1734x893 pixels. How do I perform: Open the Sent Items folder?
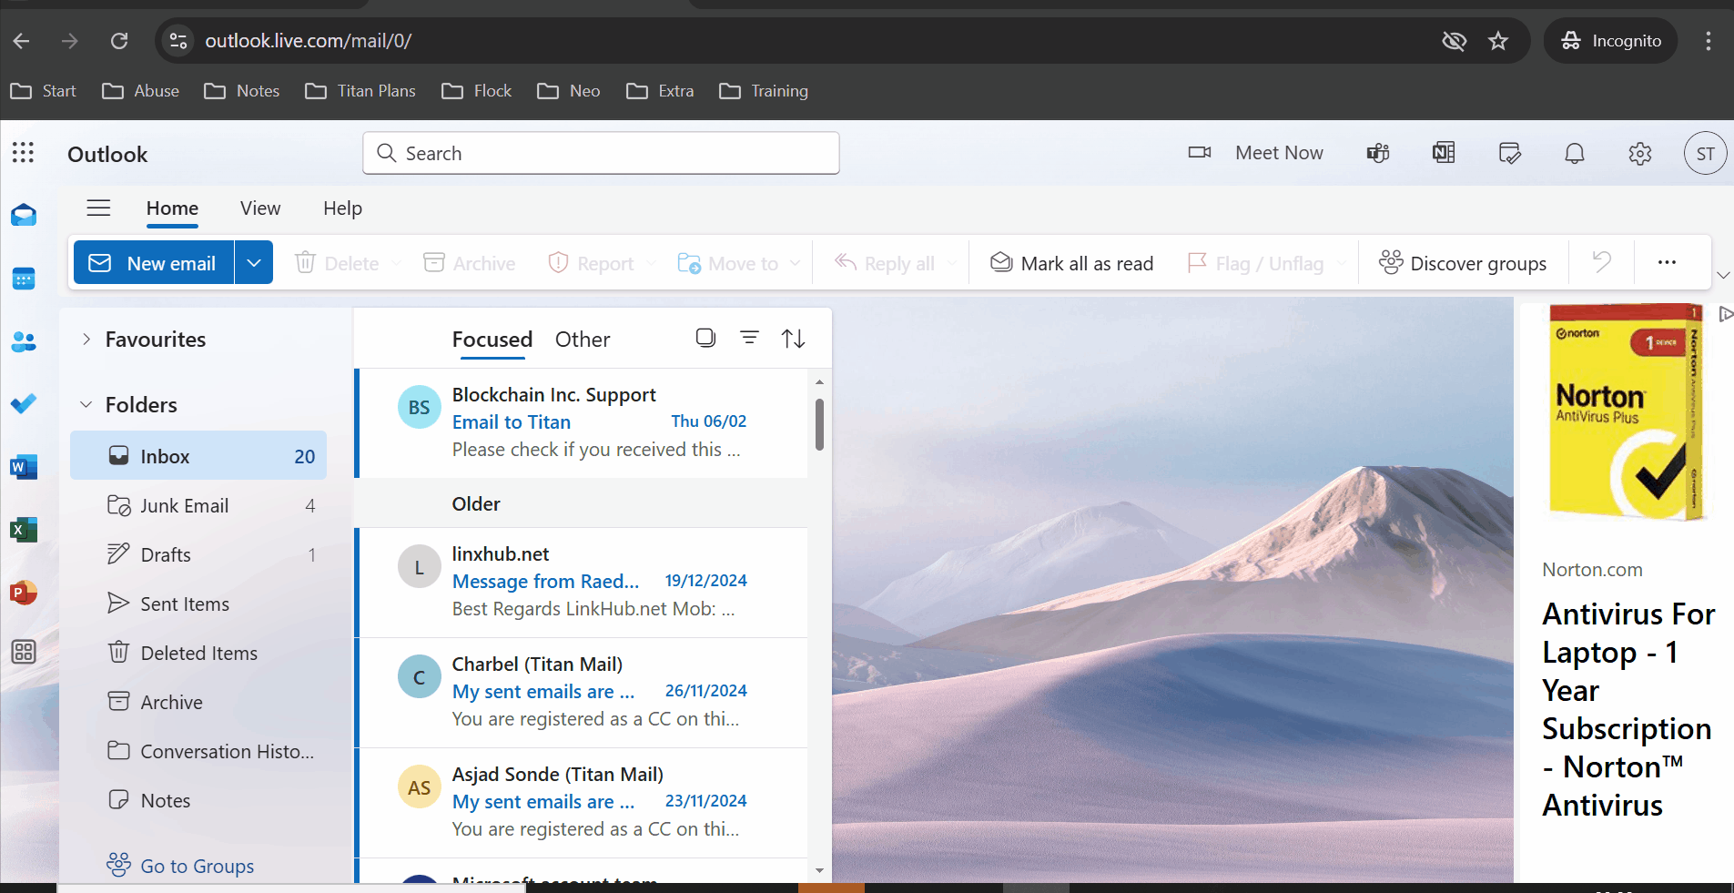tap(198, 604)
